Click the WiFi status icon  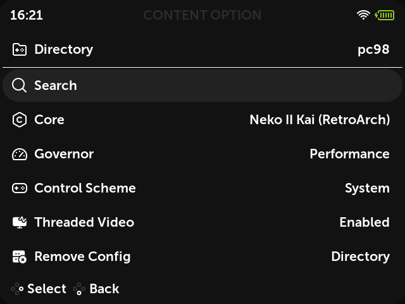click(x=363, y=15)
